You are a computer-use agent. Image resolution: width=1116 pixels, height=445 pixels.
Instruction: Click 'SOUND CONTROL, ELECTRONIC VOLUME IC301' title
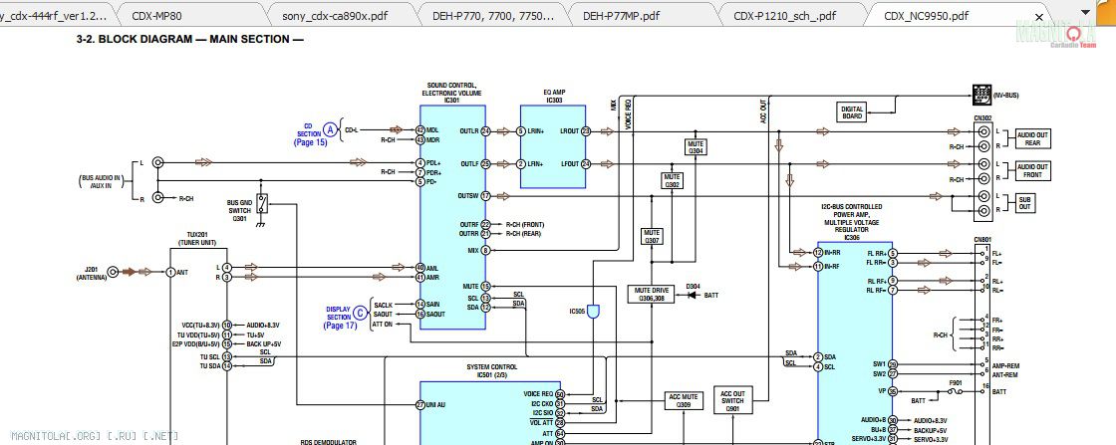click(x=452, y=93)
